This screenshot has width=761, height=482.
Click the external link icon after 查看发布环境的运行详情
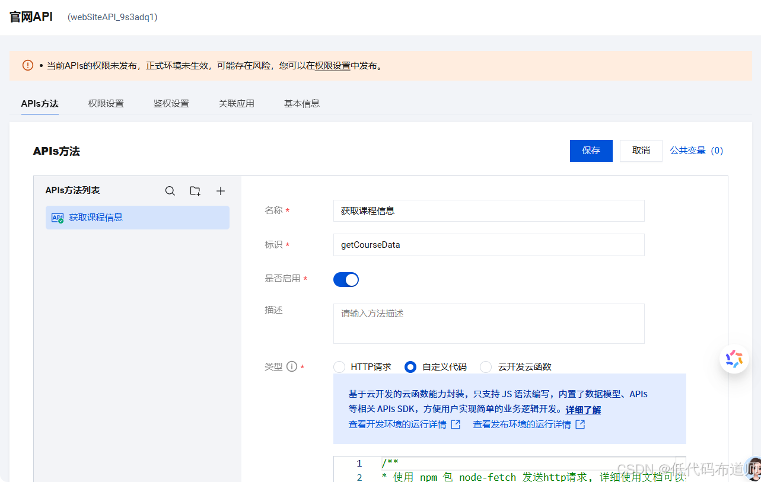tap(580, 424)
